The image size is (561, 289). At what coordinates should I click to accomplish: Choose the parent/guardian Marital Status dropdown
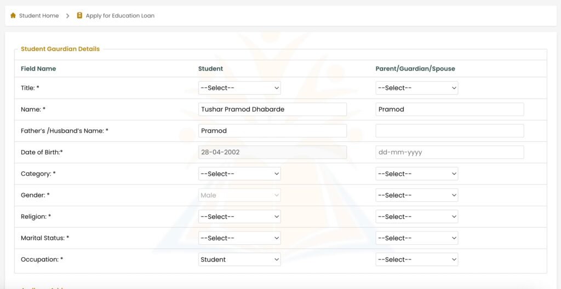417,238
